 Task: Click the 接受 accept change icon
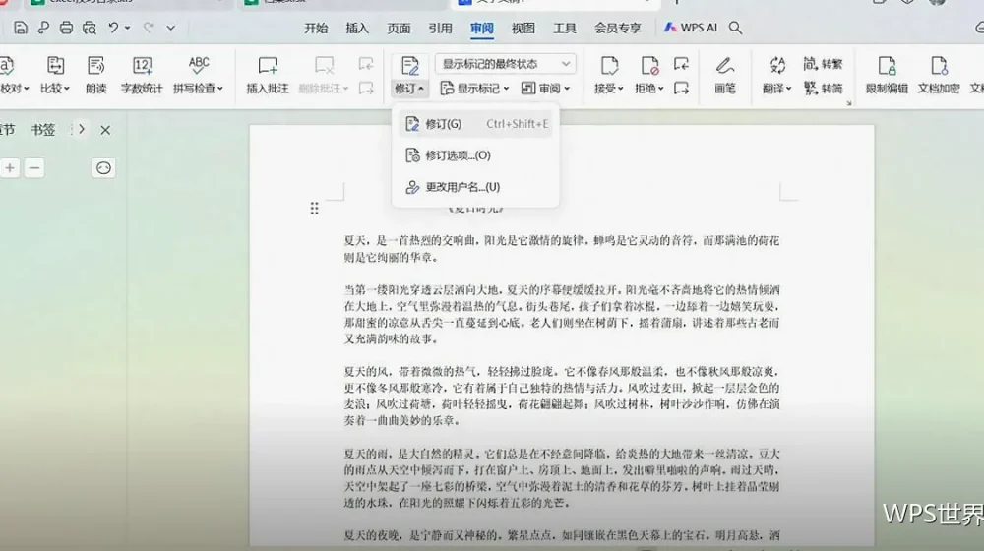609,66
